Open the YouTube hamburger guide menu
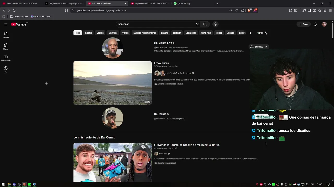This screenshot has height=187, width=334. coord(5,24)
